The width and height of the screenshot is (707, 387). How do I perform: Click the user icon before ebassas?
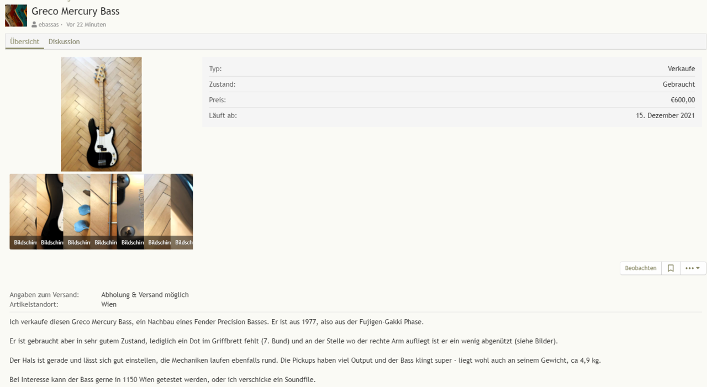(x=34, y=25)
